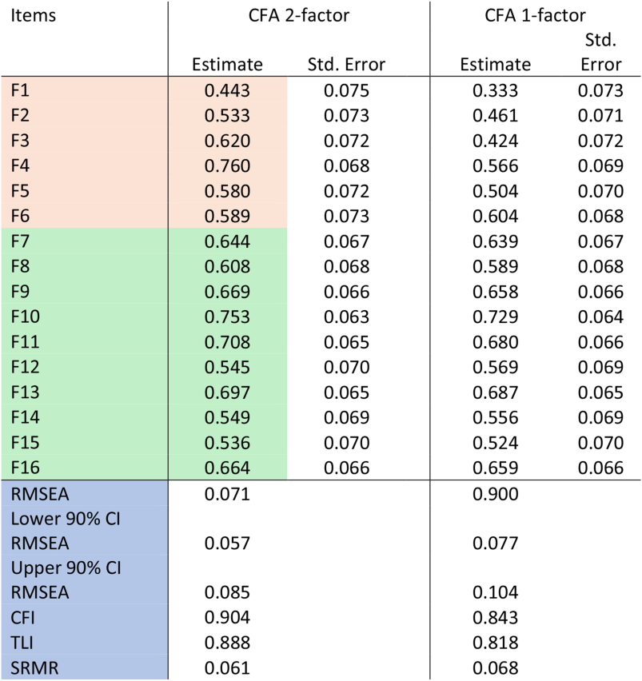Select the "CFA 1-factor" header
This screenshot has width=642, height=681.
pos(535,15)
